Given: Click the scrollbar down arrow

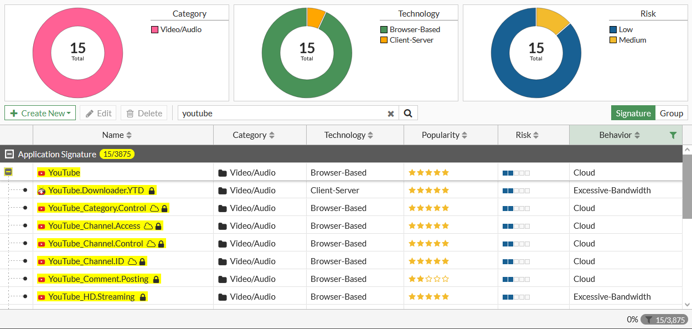Looking at the screenshot, I should pos(687,304).
